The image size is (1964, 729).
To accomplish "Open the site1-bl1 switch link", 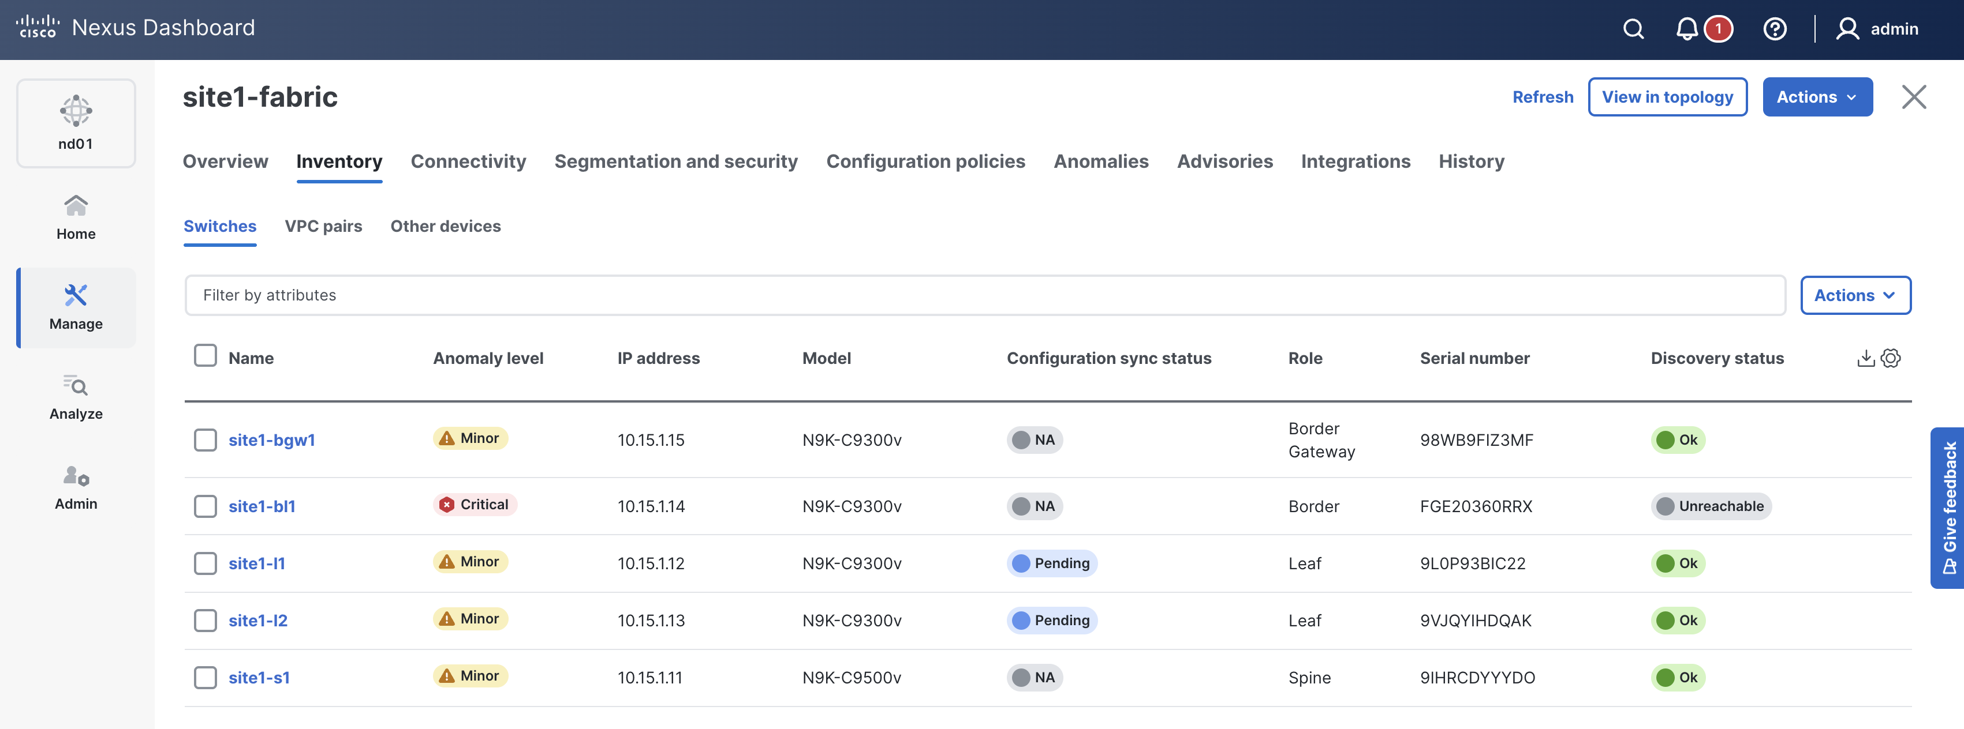I will tap(262, 506).
